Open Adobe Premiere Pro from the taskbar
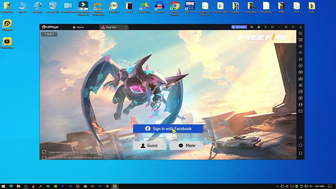Image resolution: width=336 pixels, height=189 pixels. tap(63, 186)
